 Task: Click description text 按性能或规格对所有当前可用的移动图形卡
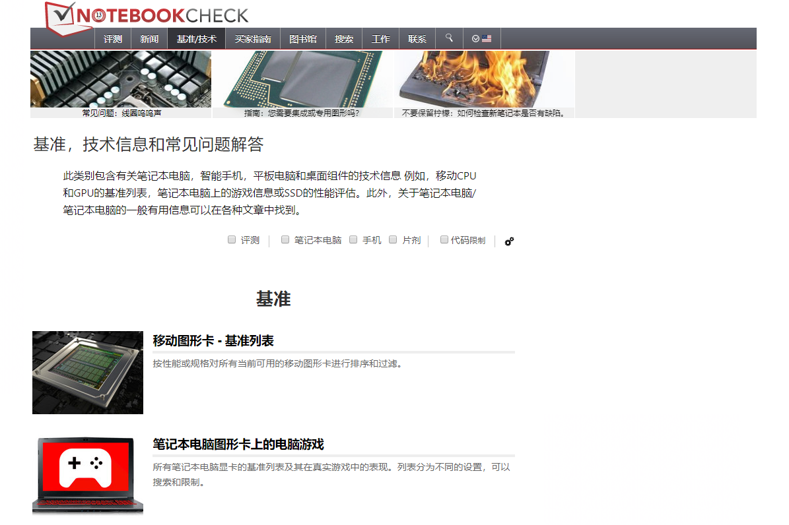coord(278,363)
